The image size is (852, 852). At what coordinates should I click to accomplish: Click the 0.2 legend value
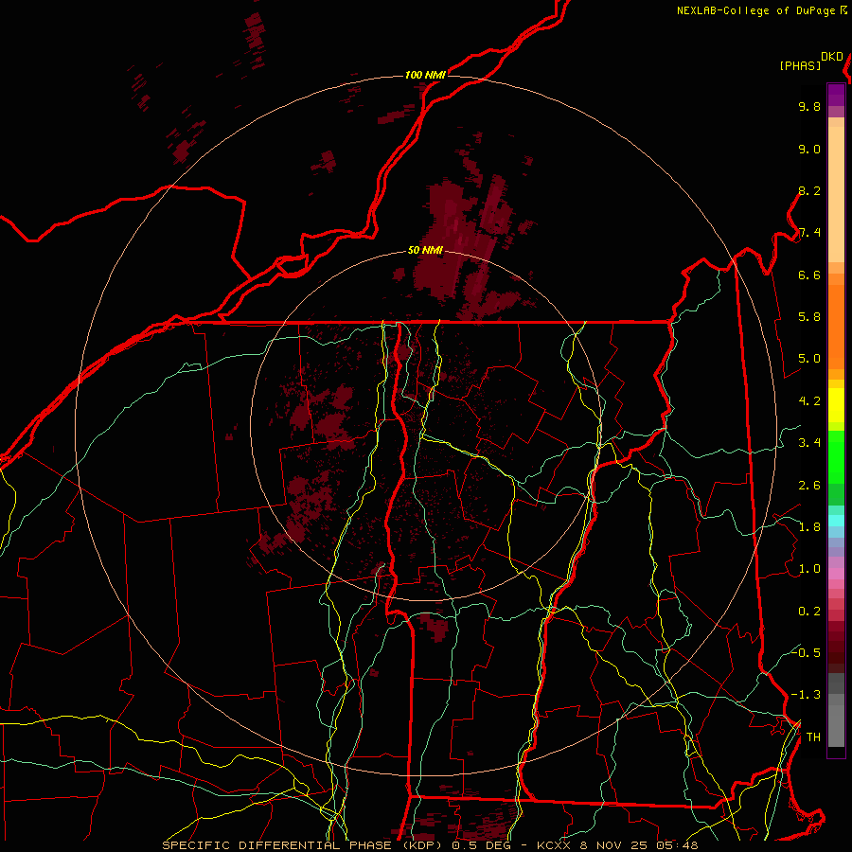click(x=809, y=612)
